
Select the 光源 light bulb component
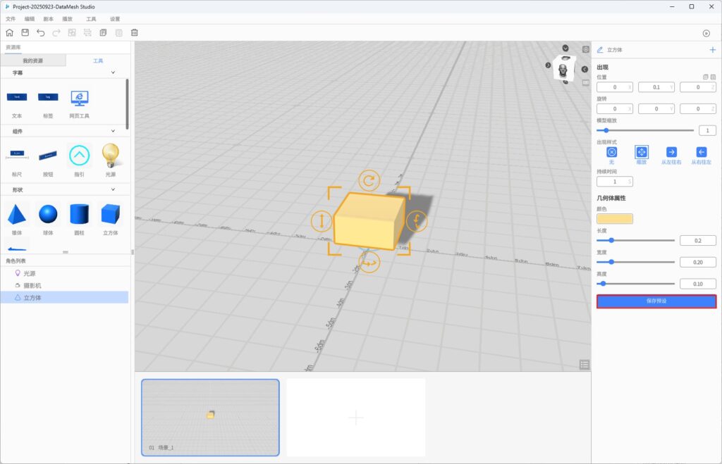coord(110,154)
